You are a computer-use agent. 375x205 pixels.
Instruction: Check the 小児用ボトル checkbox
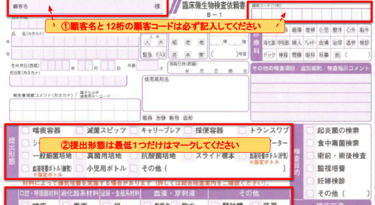pyautogui.click(x=79, y=168)
